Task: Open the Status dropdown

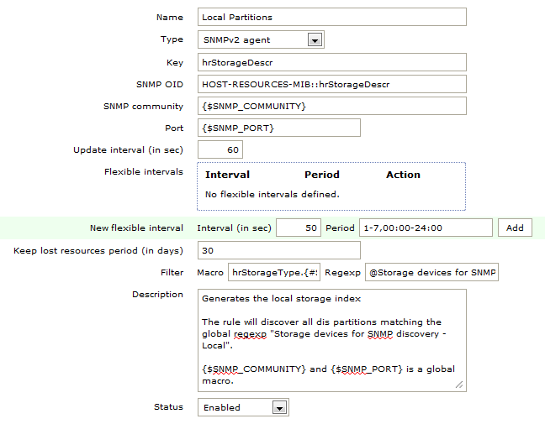Action: point(243,408)
